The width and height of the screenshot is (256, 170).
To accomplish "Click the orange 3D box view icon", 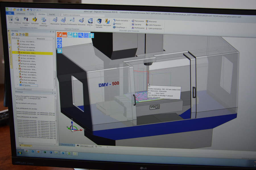I will click(59, 35).
